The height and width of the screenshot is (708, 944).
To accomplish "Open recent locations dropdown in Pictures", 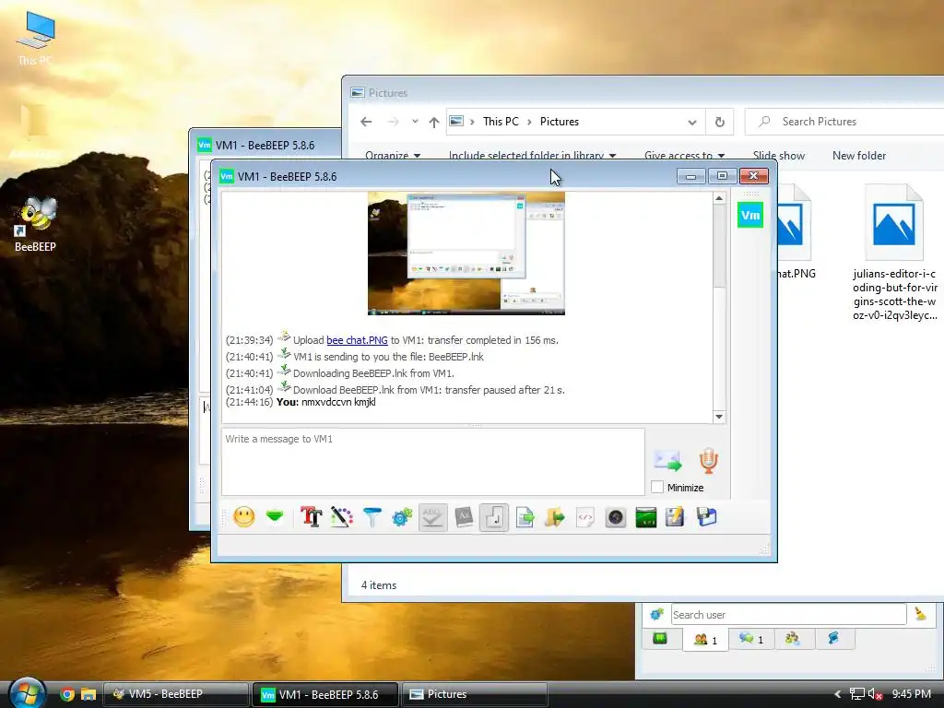I will point(415,122).
